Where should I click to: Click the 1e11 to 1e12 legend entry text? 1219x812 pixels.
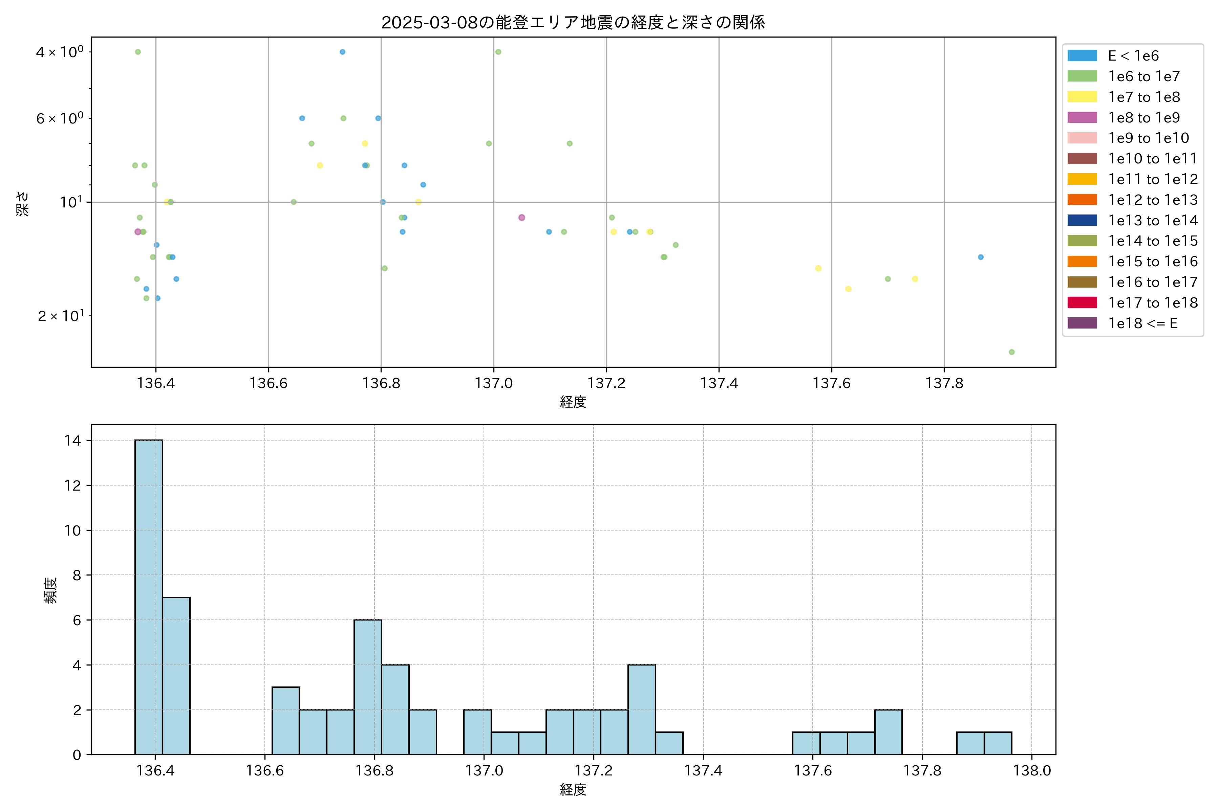pyautogui.click(x=1153, y=179)
